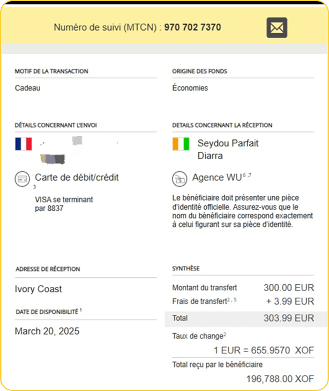Click the Carte de débit/crédit label

(x=77, y=177)
